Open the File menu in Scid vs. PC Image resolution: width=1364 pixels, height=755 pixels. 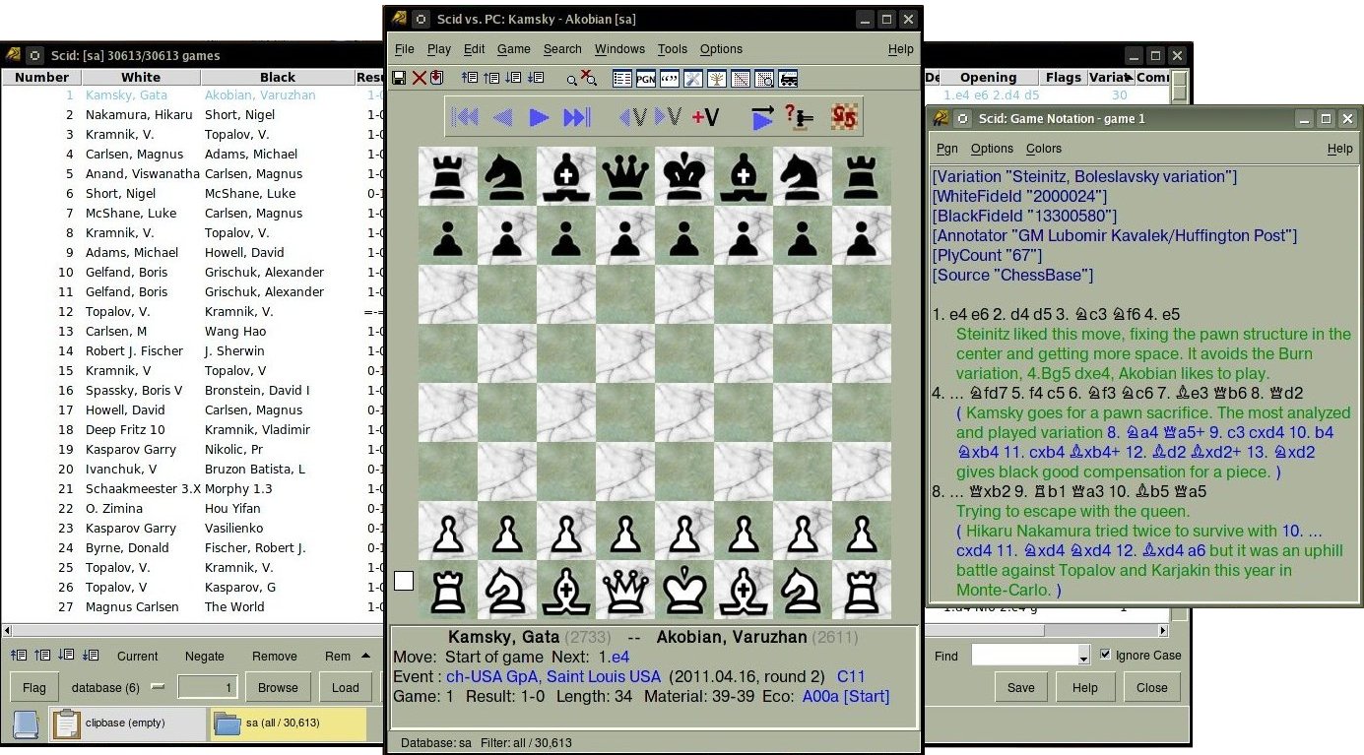pyautogui.click(x=405, y=49)
